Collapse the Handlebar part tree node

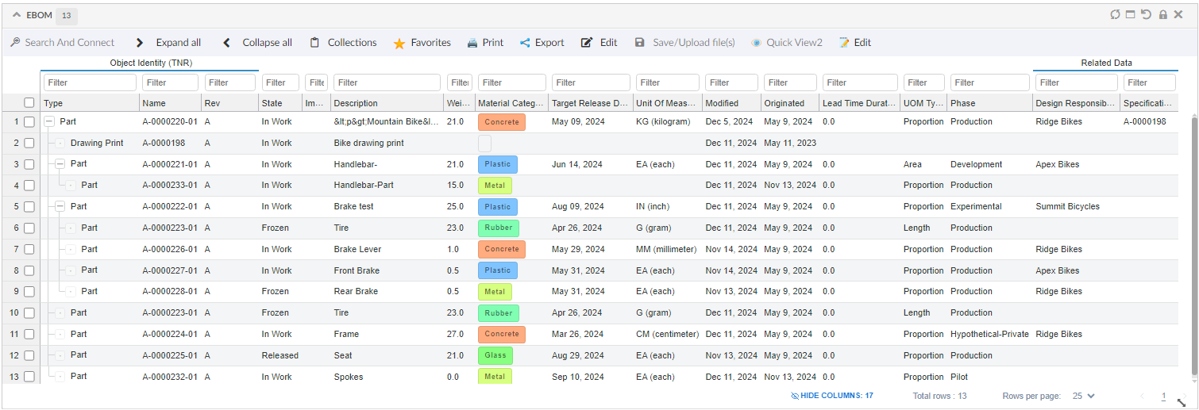pyautogui.click(x=60, y=164)
